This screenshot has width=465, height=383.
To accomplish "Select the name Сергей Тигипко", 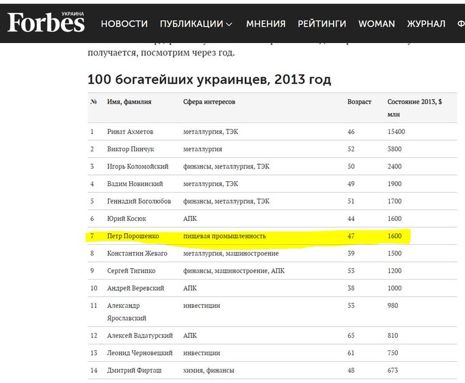I will 131,271.
